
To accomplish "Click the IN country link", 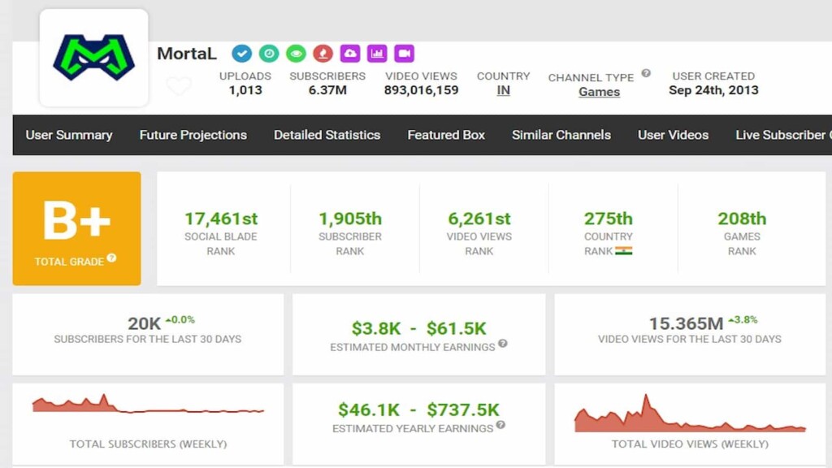I will [503, 90].
